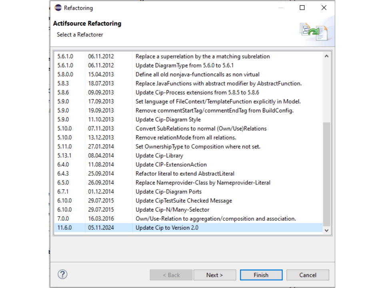Click the Eclipse icon in title bar

(x=58, y=8)
